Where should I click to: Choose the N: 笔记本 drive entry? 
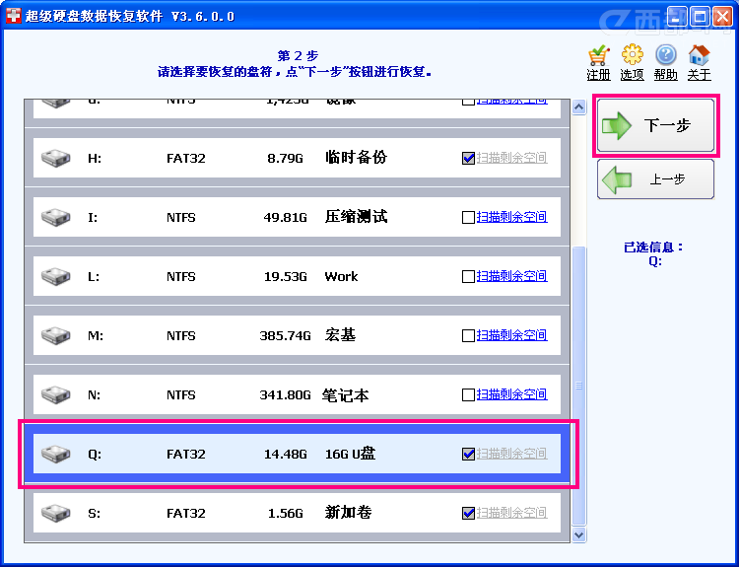pos(296,394)
